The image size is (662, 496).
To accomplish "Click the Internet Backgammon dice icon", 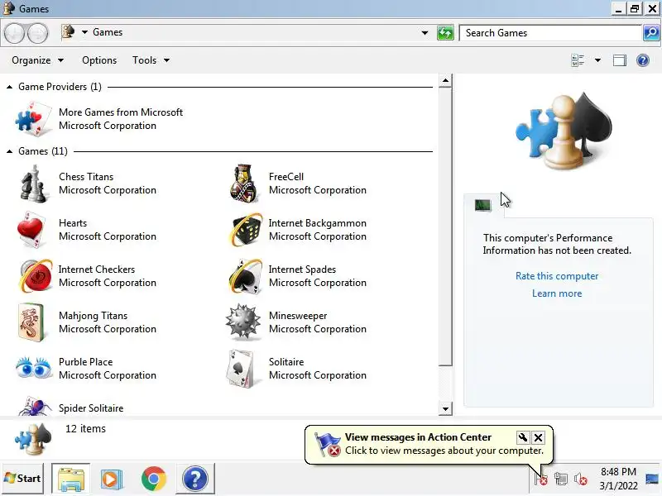I will (246, 230).
